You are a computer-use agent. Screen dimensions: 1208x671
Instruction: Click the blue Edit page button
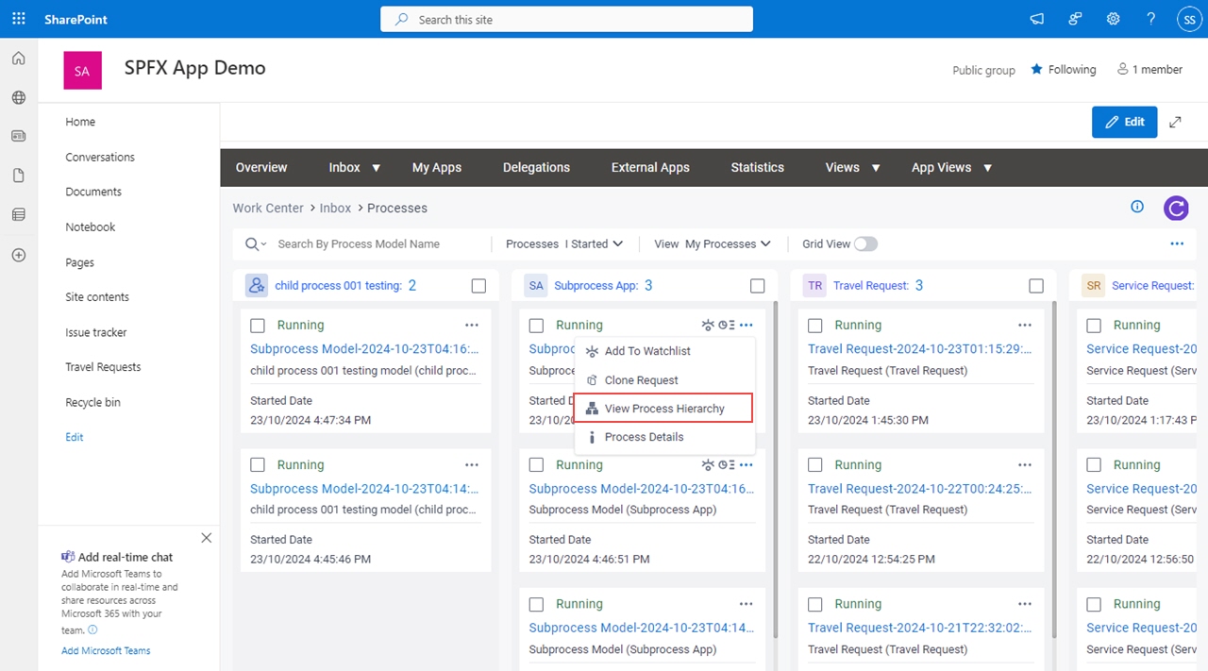(1125, 122)
